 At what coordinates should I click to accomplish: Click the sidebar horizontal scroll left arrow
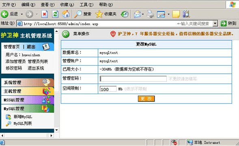[2, 135]
